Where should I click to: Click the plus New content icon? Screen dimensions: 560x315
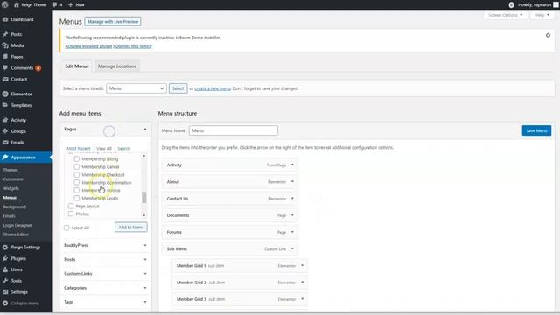click(x=70, y=4)
